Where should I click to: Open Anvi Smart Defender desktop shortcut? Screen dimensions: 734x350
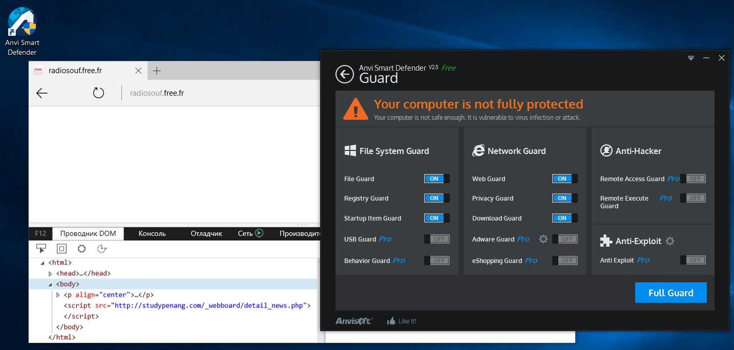coord(23,32)
